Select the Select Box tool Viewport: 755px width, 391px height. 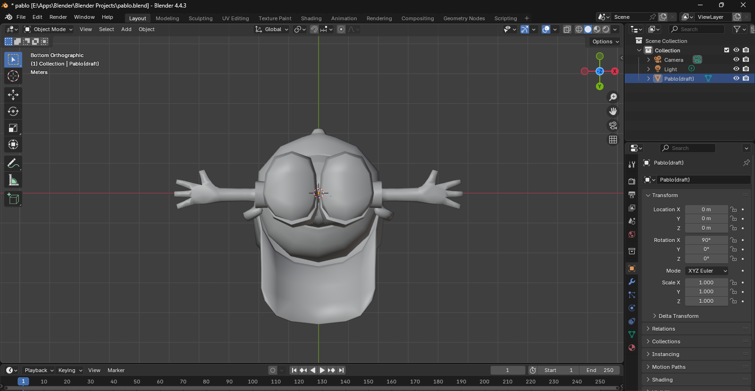coord(13,59)
